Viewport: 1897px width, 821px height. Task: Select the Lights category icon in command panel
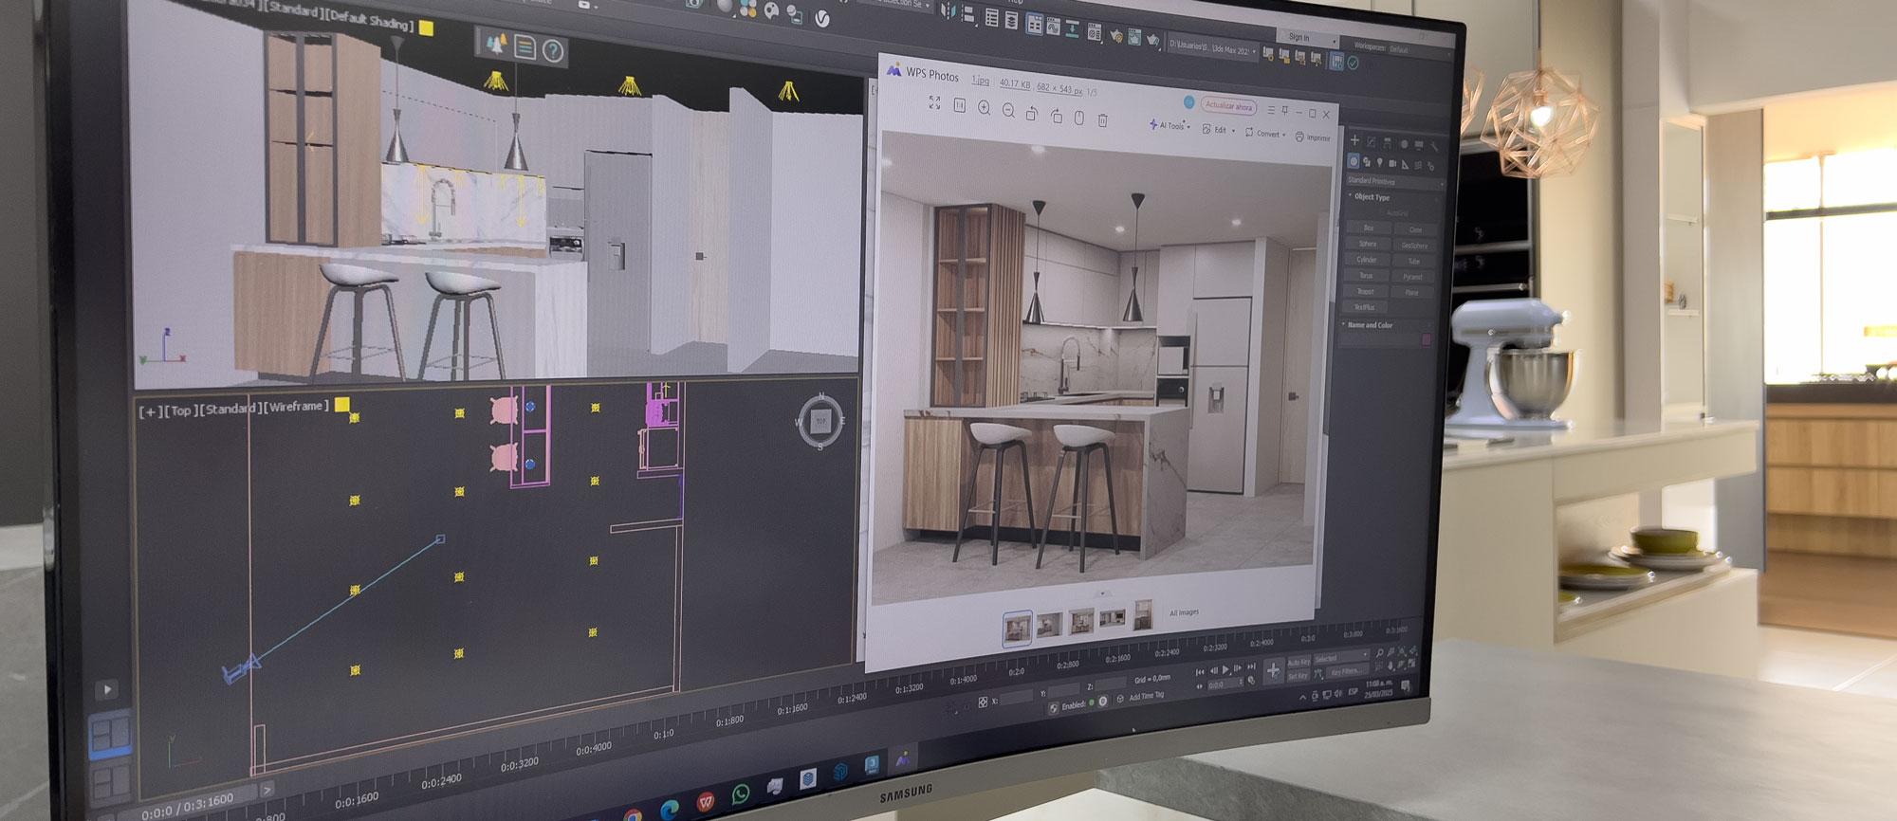(1379, 162)
